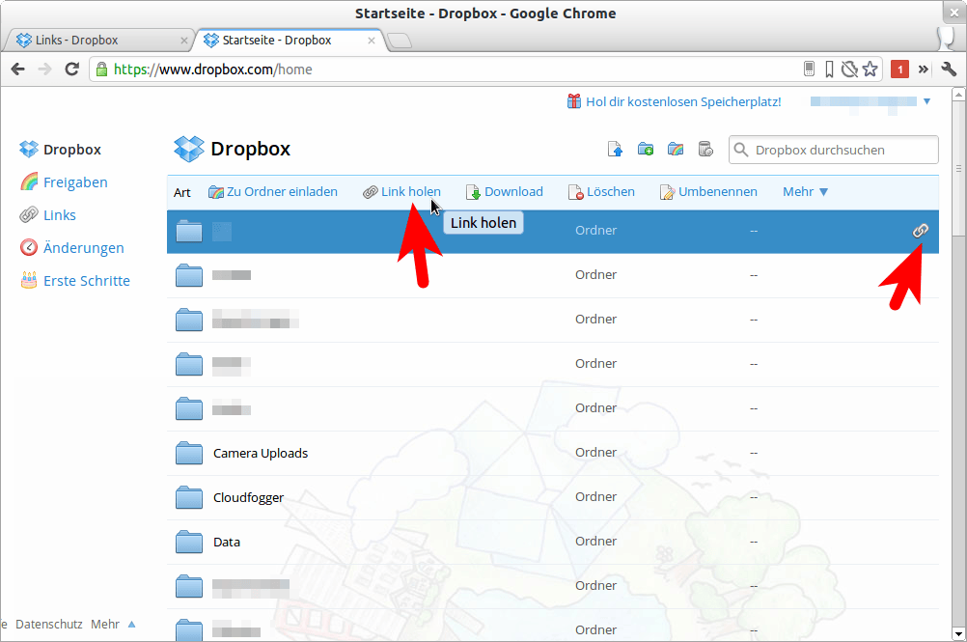The image size is (967, 642).
Task: Click the crossed-circle icon in address bar
Action: pyautogui.click(x=850, y=70)
